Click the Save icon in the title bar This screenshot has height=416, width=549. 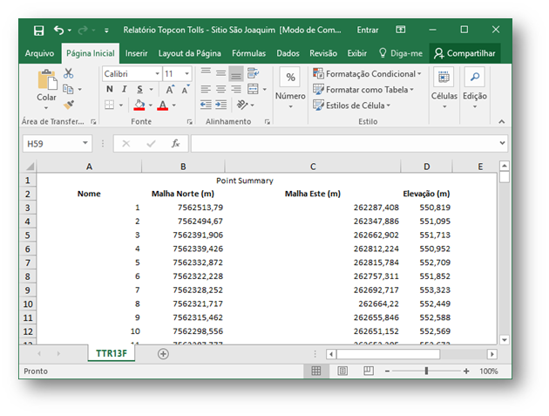(x=38, y=30)
